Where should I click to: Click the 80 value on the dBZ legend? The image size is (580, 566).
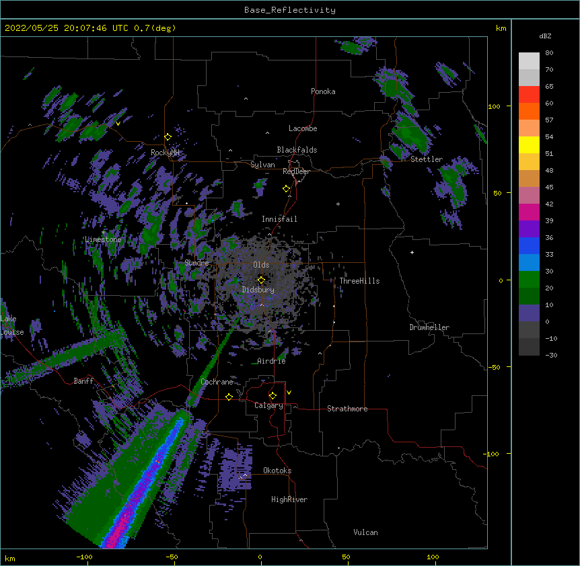(549, 53)
